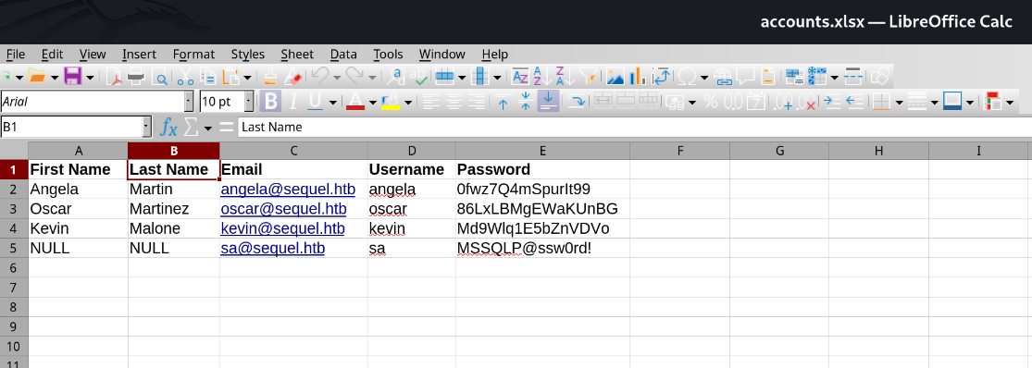The width and height of the screenshot is (1032, 368).
Task: Click the Undo arrow icon
Action: [x=320, y=76]
